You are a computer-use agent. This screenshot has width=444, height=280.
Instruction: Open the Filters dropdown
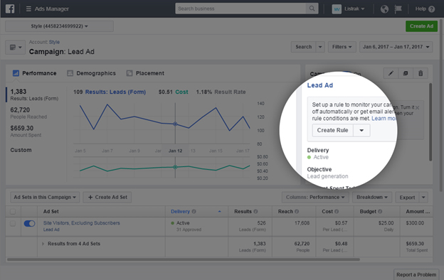(342, 47)
